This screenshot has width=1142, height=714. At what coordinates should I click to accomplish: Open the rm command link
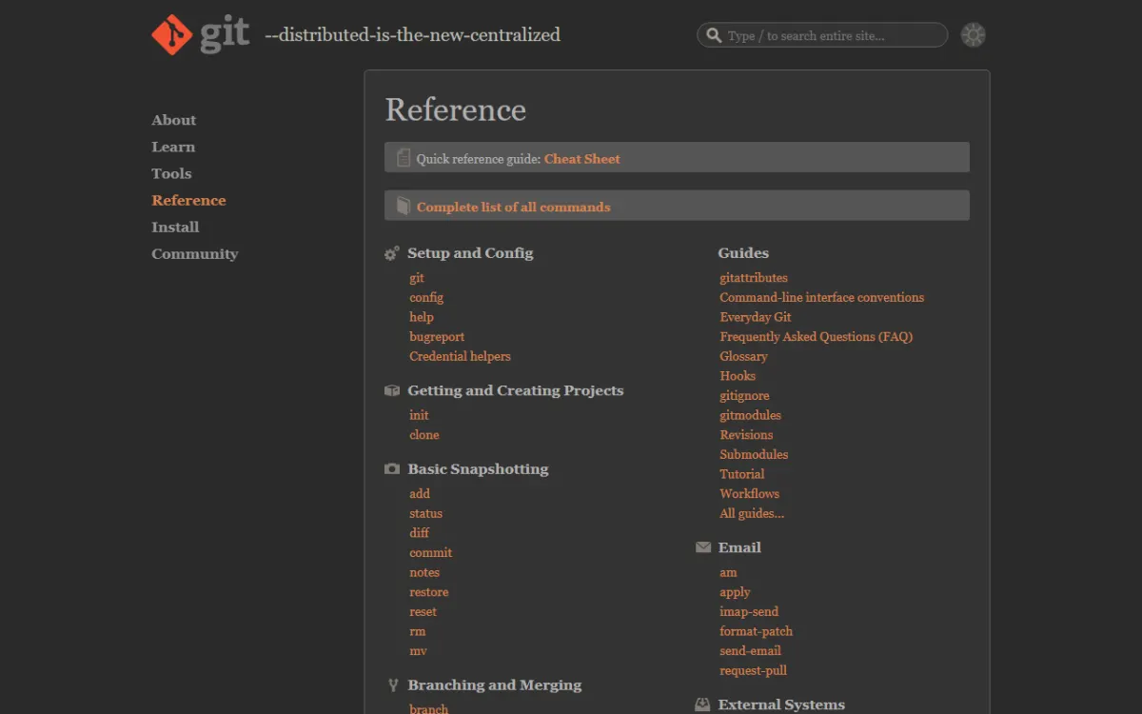(418, 631)
